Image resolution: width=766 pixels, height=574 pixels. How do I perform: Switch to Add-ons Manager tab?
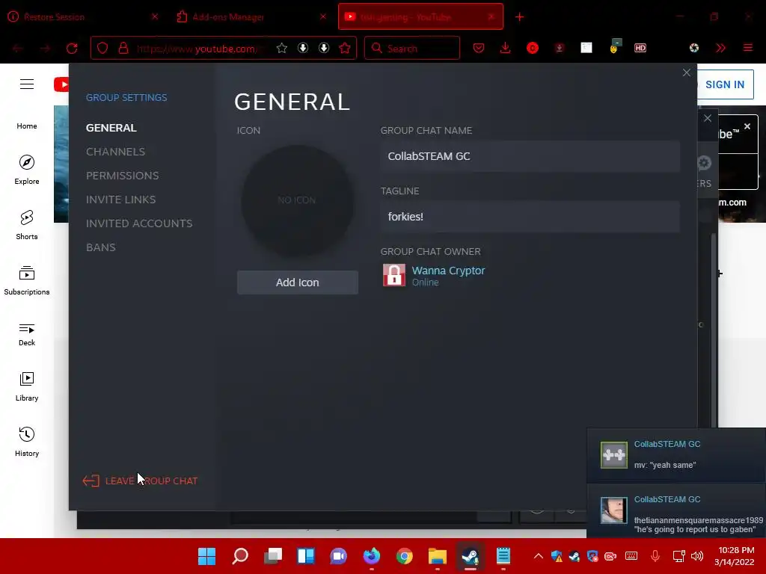(251, 17)
